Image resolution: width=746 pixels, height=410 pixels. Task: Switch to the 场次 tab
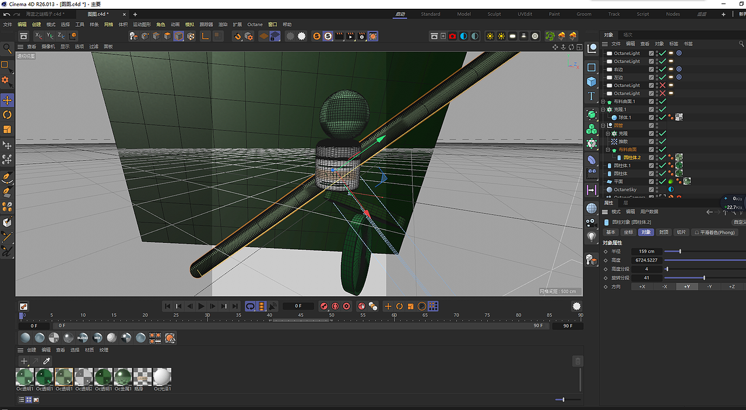(628, 34)
